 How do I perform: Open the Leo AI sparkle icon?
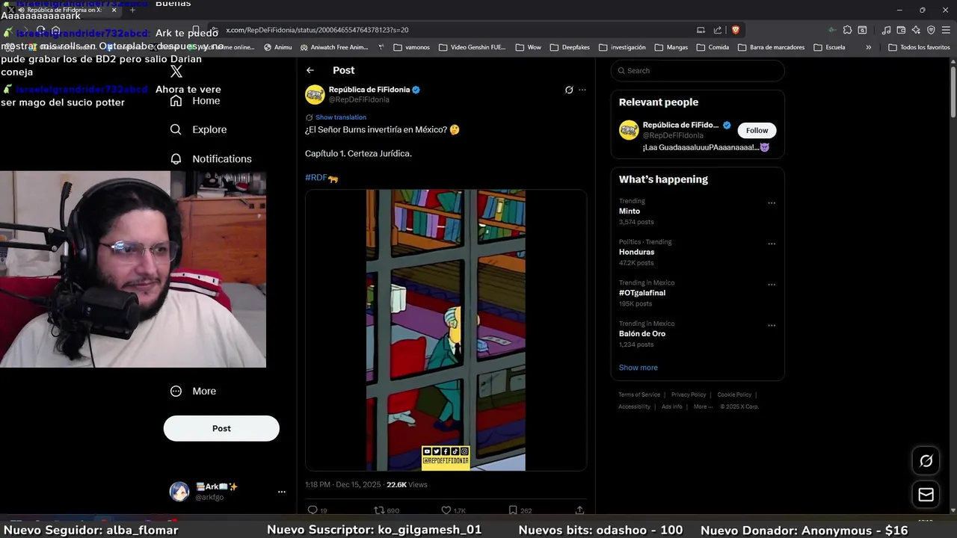916,30
